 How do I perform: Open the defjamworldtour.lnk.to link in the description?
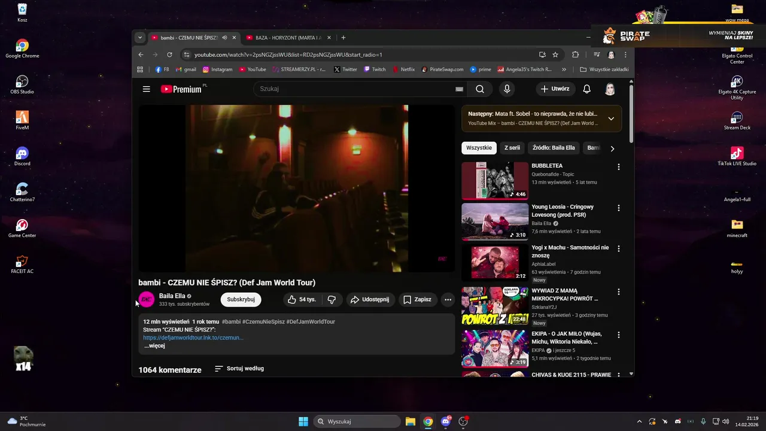click(193, 338)
